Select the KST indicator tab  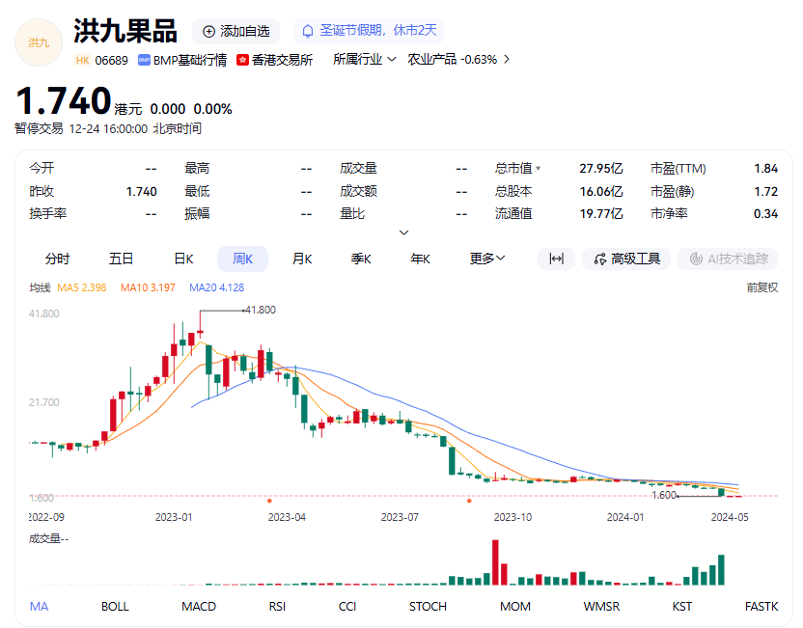click(x=681, y=607)
